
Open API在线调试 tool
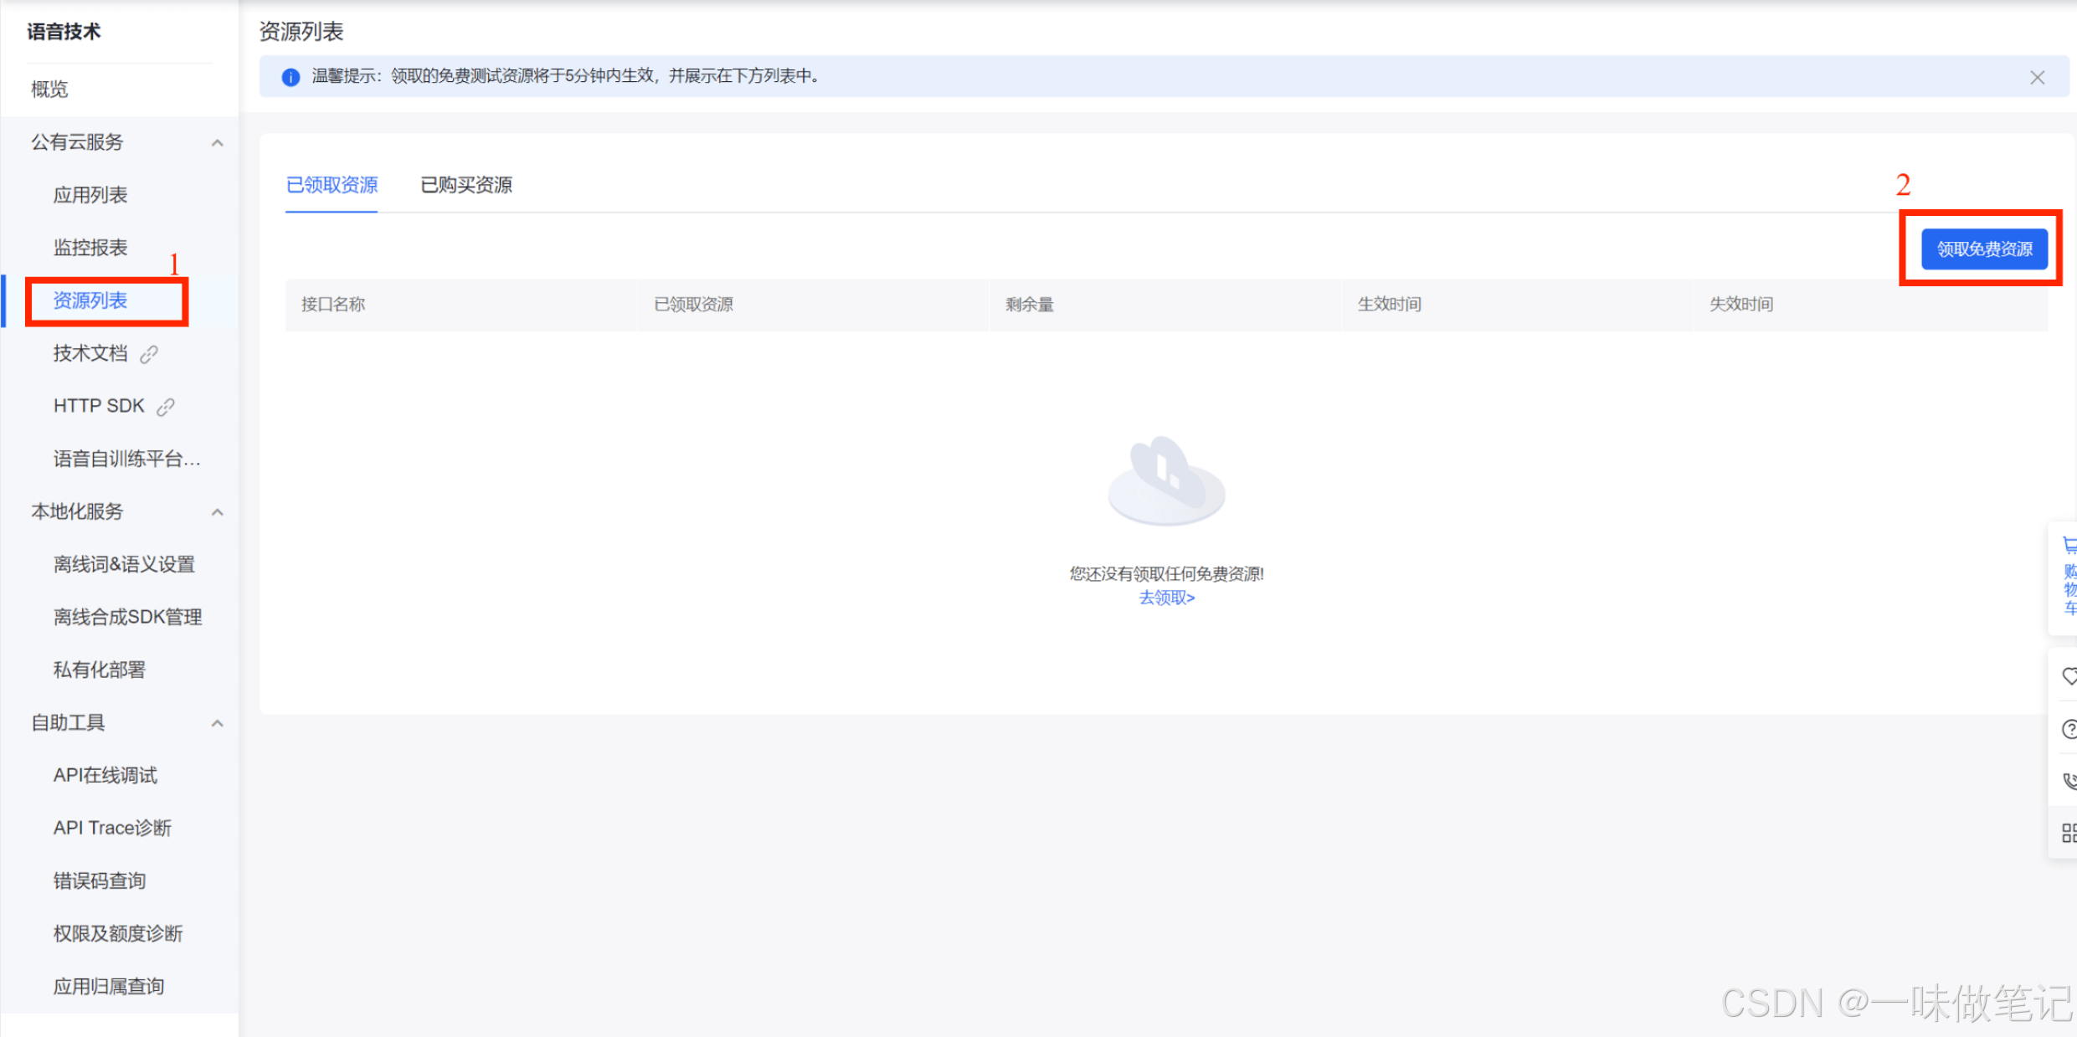click(105, 776)
